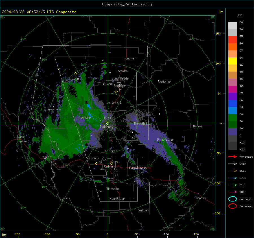This screenshot has width=254, height=238.
Task: Click the Banff city label
Action: pyautogui.click(x=47, y=158)
